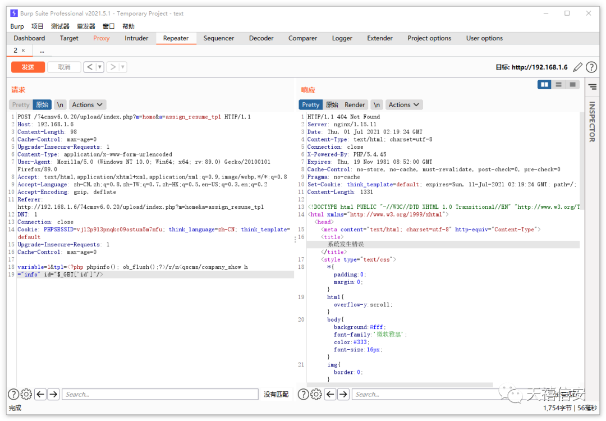Expand back history dropdown arrow
The image size is (606, 421).
tap(100, 67)
